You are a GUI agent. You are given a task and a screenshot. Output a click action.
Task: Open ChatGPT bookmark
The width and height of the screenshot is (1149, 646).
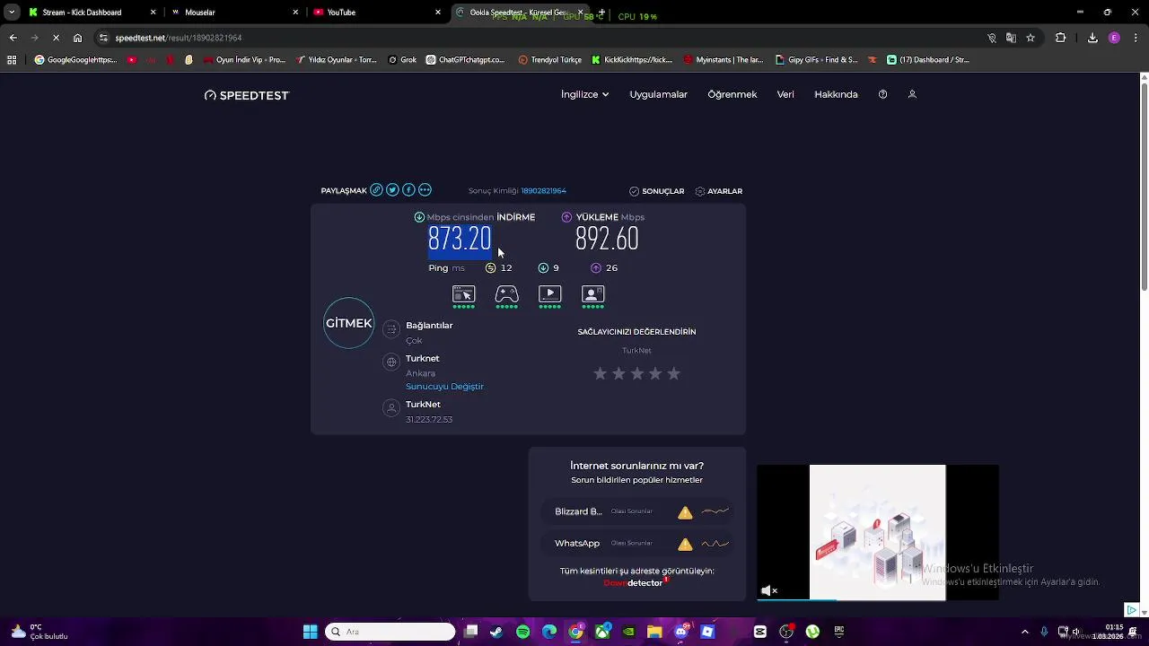tap(465, 60)
